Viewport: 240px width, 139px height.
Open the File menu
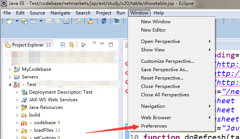[x=7, y=13]
